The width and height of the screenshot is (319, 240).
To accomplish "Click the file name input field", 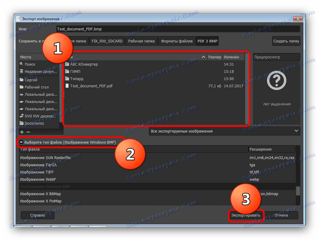I will click(x=178, y=29).
